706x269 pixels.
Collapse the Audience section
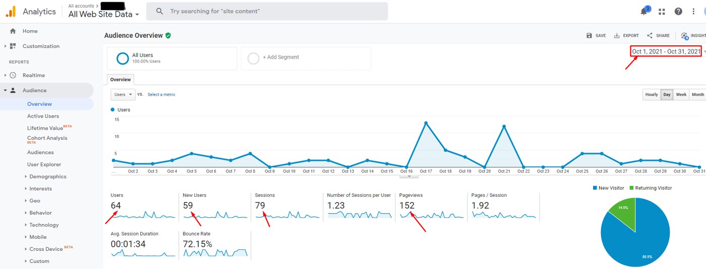(5, 90)
